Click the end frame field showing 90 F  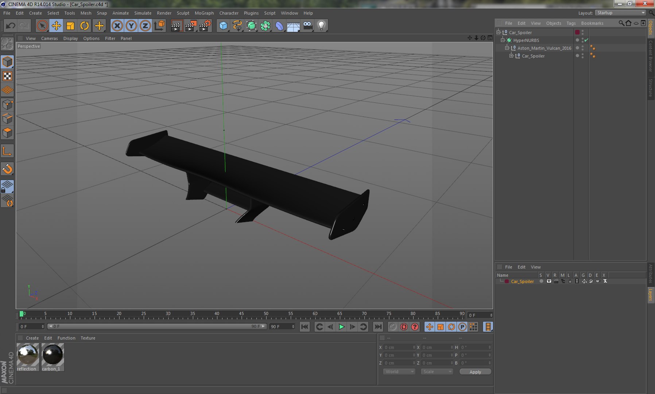coord(282,327)
